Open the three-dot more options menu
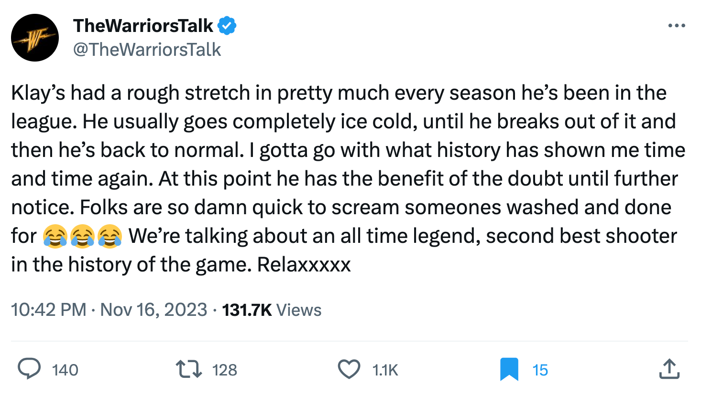This screenshot has height=396, width=701. tap(677, 26)
